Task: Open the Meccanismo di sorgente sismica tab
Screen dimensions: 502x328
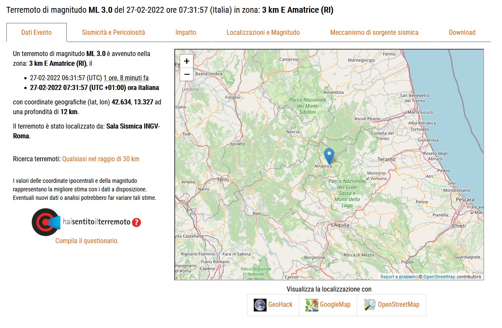Action: coord(375,32)
